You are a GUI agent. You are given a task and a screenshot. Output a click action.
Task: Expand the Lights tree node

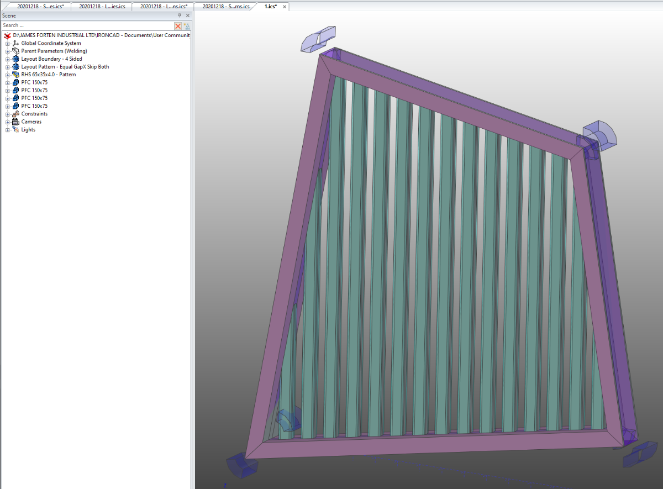tap(8, 129)
